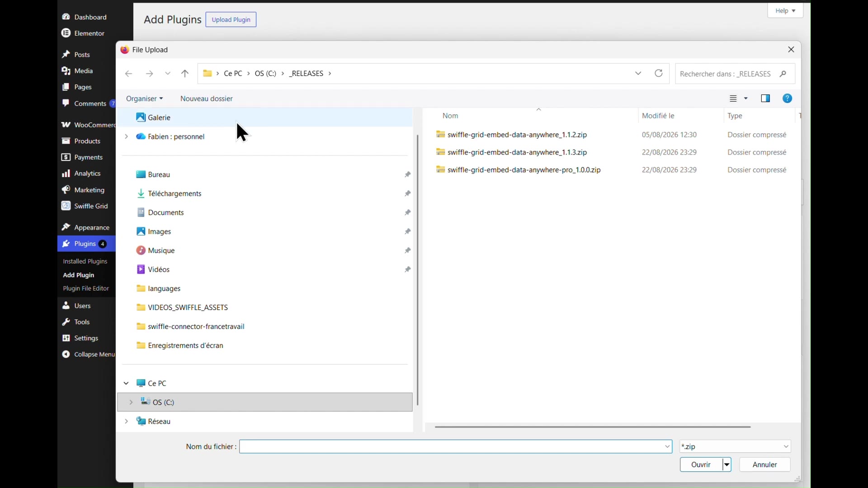Click the Nom du fichier input field
The image size is (868, 488).
[x=456, y=446]
